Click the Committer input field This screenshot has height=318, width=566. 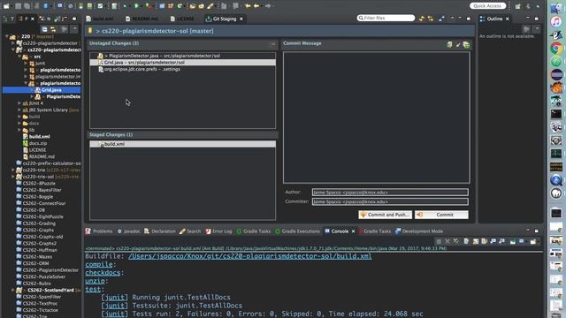point(390,201)
